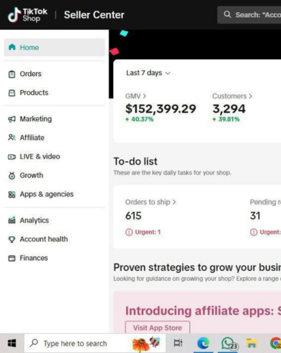This screenshot has width=281, height=353.
Task: Select the Account health trophy icon
Action: (12, 239)
